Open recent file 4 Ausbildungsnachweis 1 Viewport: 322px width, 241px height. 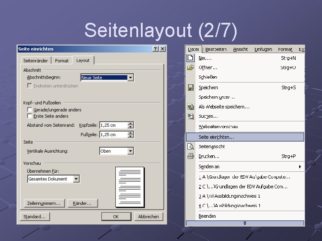245,206
